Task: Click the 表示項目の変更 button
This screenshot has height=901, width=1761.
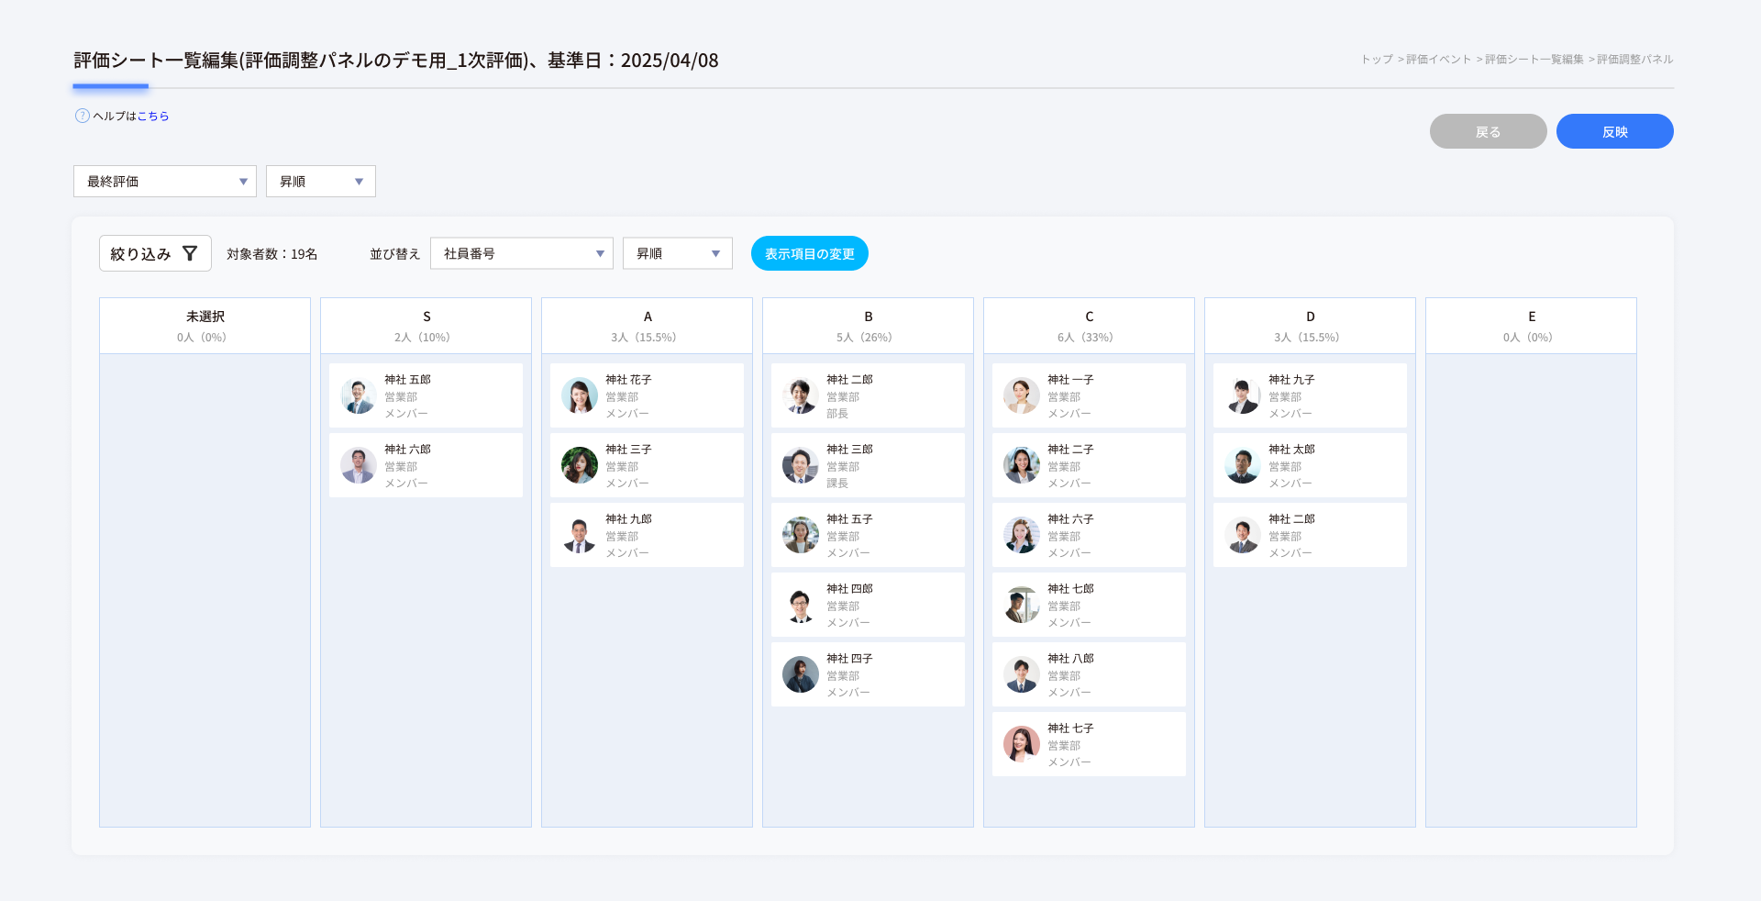Action: click(x=810, y=253)
